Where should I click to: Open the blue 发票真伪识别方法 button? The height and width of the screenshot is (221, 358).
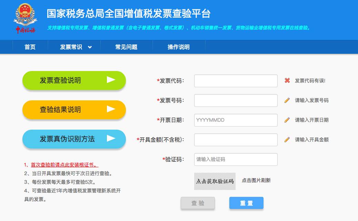tap(74, 139)
